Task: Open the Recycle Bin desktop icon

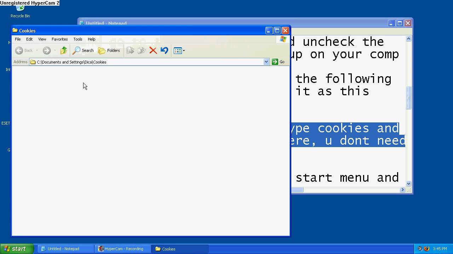Action: (20, 11)
